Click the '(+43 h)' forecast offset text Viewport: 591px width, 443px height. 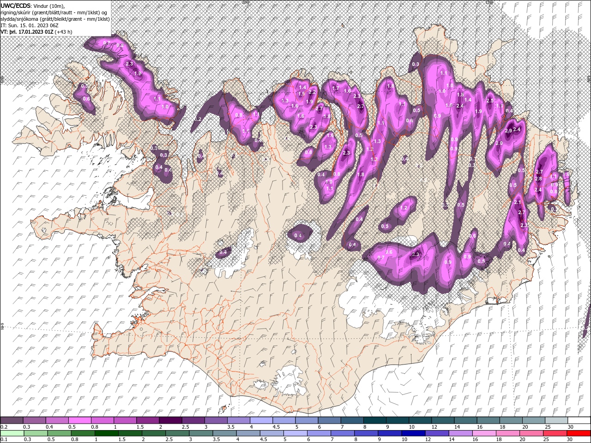(64, 32)
